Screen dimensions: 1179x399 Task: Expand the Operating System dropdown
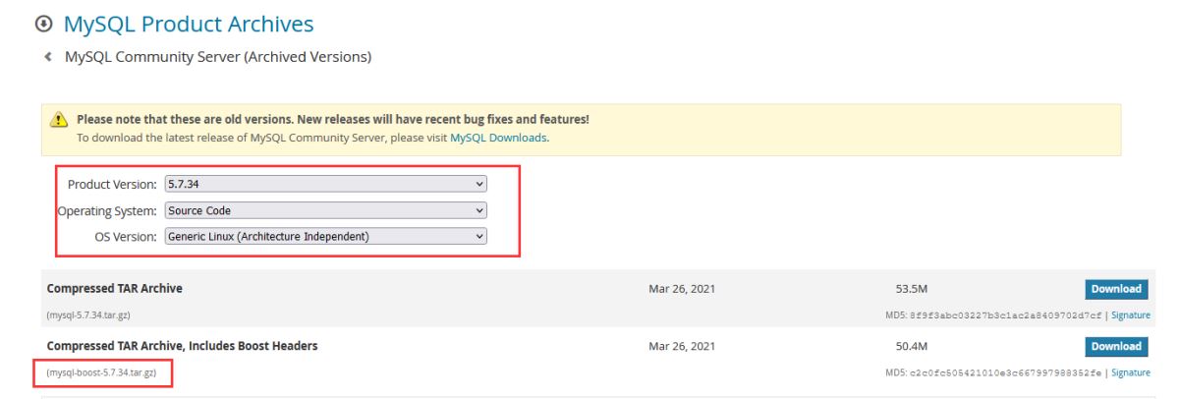[325, 210]
